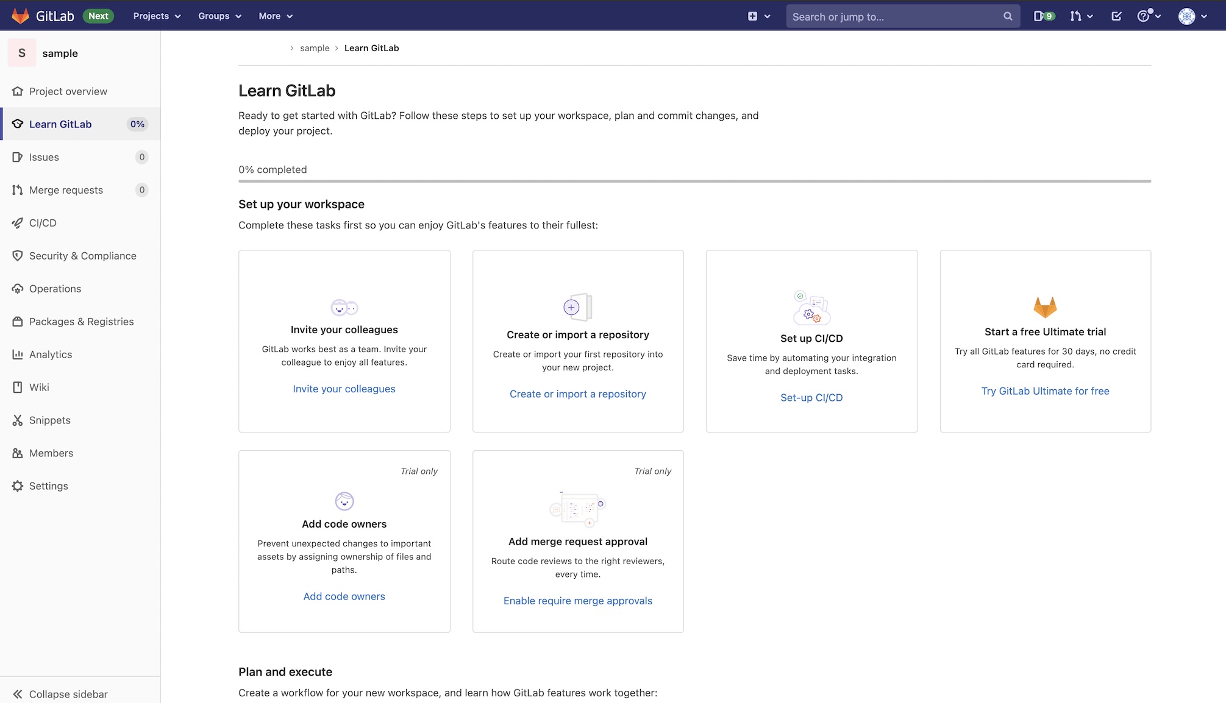This screenshot has height=703, width=1226.
Task: Open the CI/CD sidebar section
Action: coord(43,223)
